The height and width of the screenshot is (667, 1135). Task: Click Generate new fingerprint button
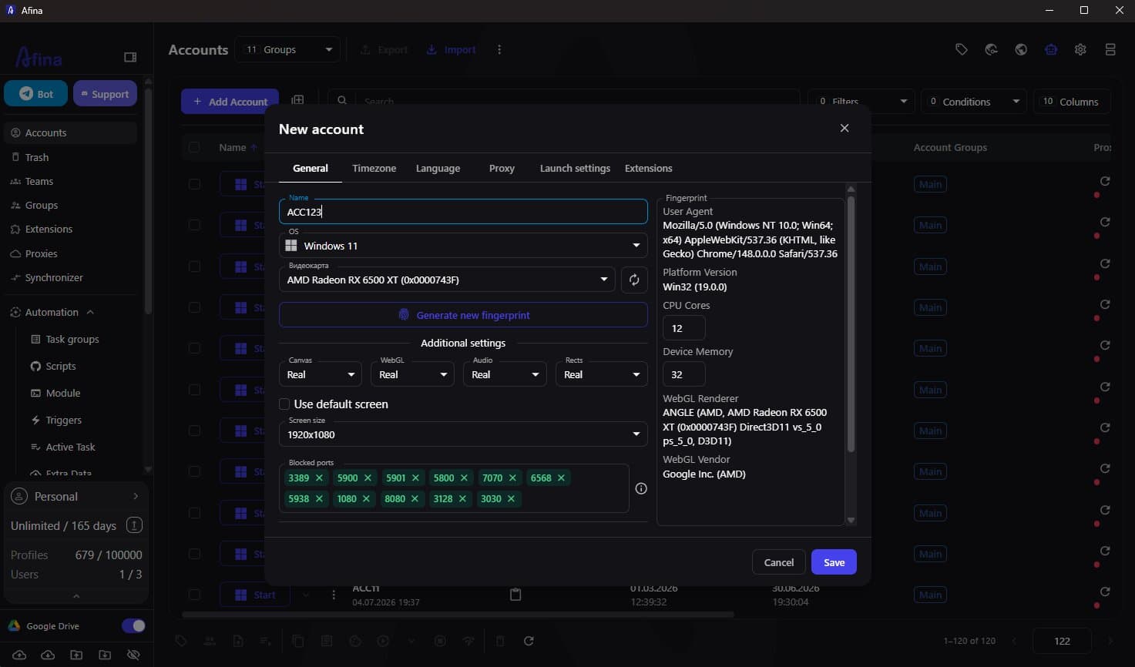point(463,315)
